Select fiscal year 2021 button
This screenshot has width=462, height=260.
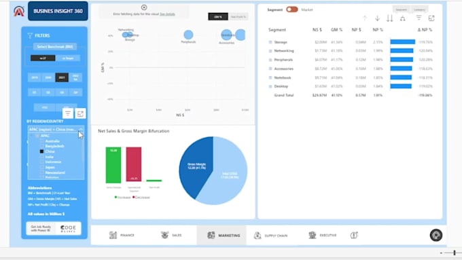[x=62, y=77]
